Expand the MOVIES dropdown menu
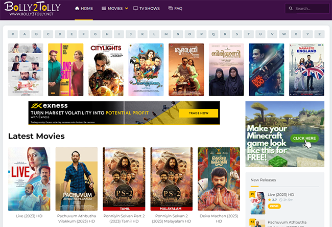The image size is (332, 227). pos(114,9)
